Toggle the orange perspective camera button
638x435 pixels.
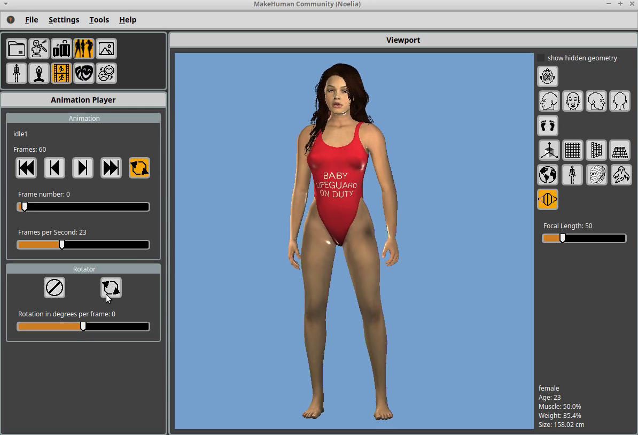548,199
